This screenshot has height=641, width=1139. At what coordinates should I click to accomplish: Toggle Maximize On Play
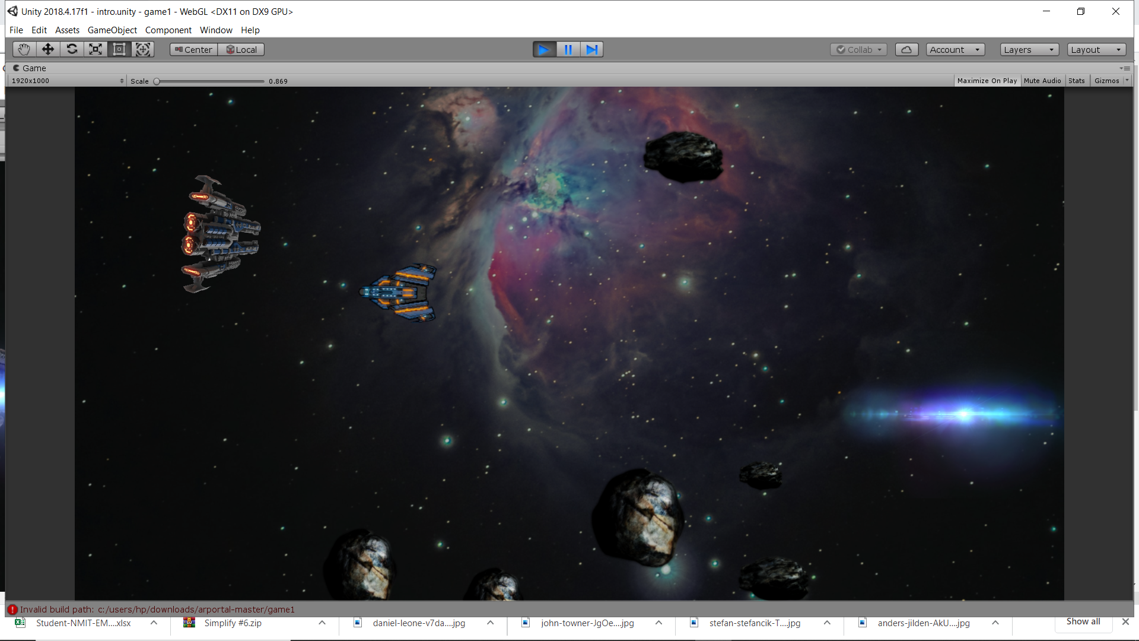[x=987, y=81]
